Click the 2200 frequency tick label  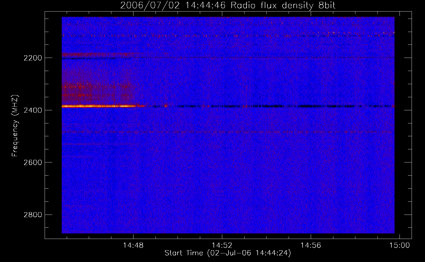point(33,58)
